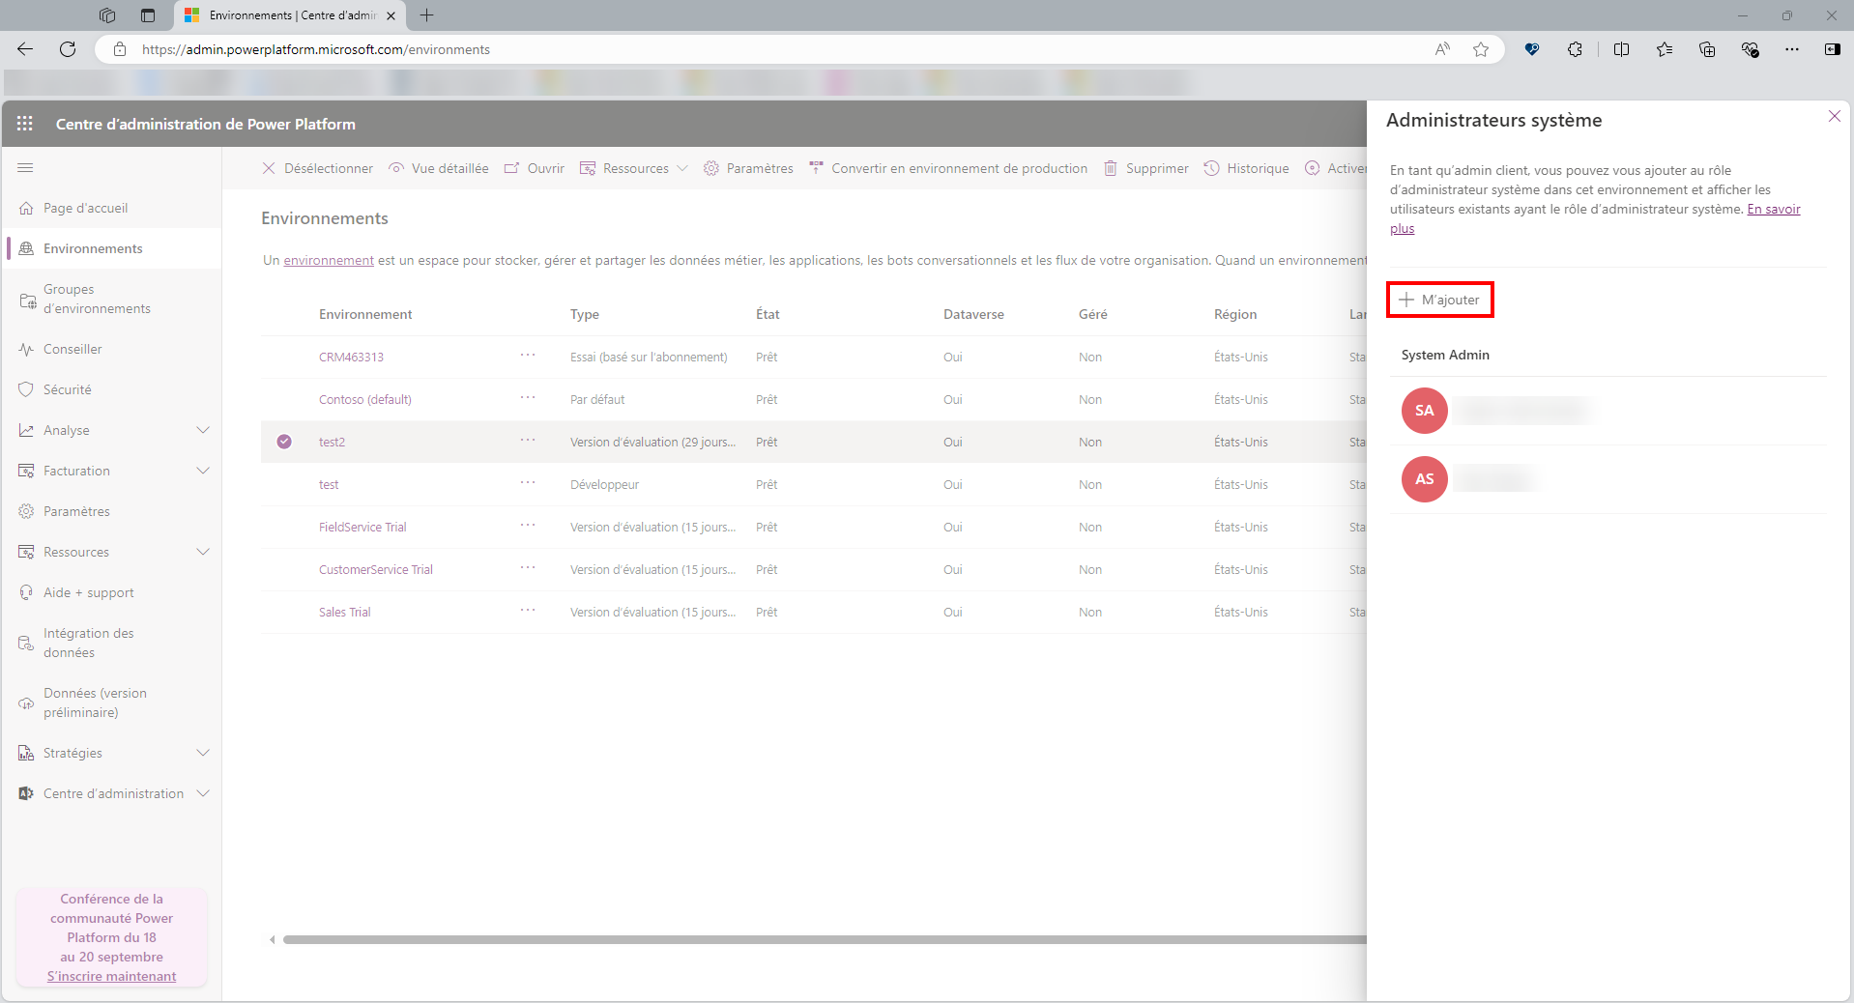Open a new browser tab
The image size is (1854, 1003).
point(426,15)
